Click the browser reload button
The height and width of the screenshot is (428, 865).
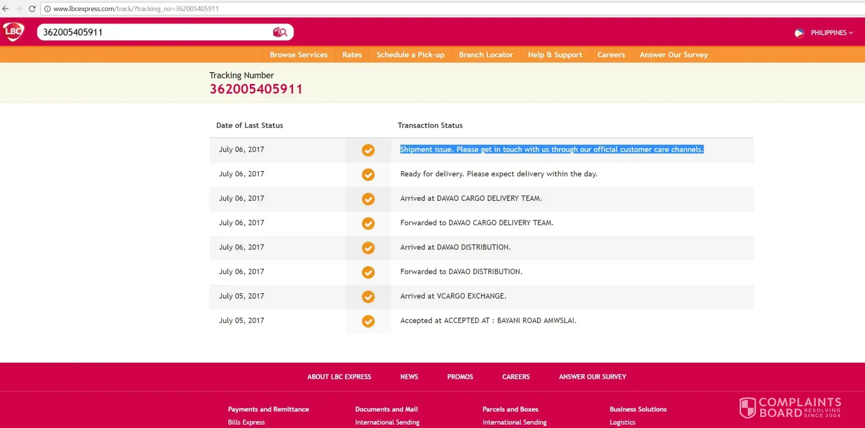[32, 9]
